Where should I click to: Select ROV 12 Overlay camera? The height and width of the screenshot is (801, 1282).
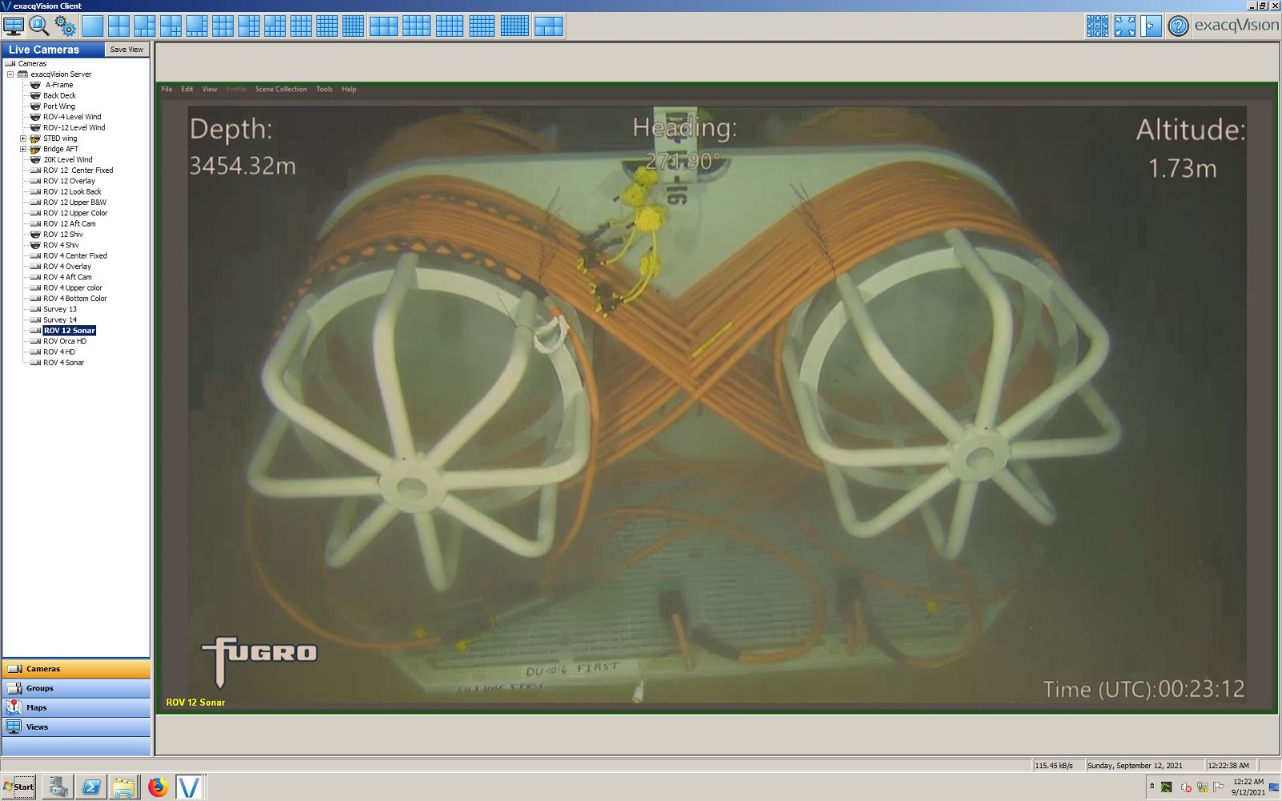pyautogui.click(x=69, y=181)
